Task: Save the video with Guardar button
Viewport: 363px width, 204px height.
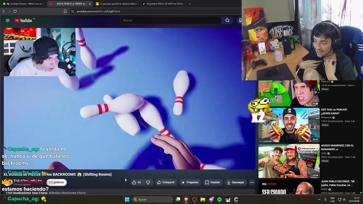Action: coord(213,182)
